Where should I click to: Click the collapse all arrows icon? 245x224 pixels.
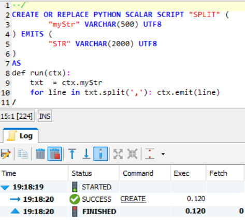pyautogui.click(x=132, y=154)
